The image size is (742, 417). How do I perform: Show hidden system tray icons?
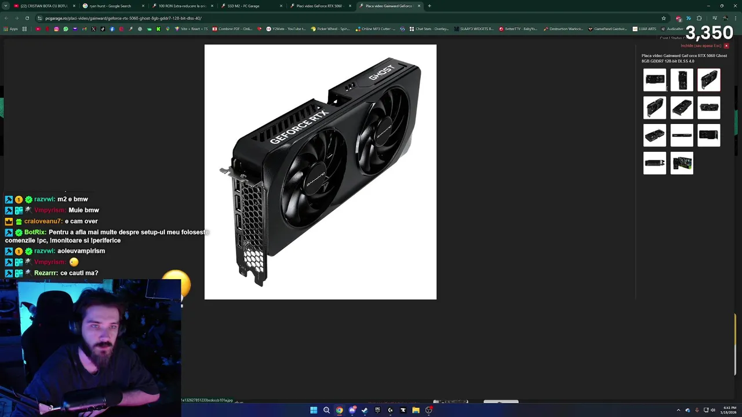[x=678, y=410]
